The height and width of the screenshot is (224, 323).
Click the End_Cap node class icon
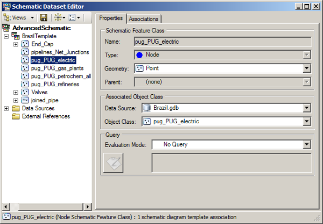pyautogui.click(x=25, y=44)
